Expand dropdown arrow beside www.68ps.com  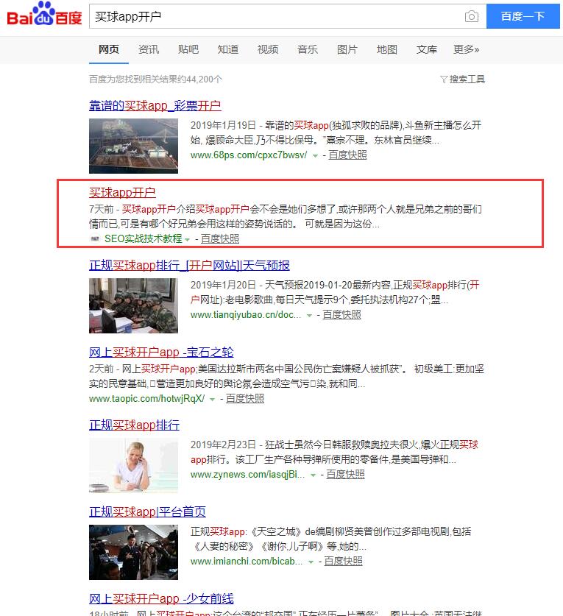315,156
